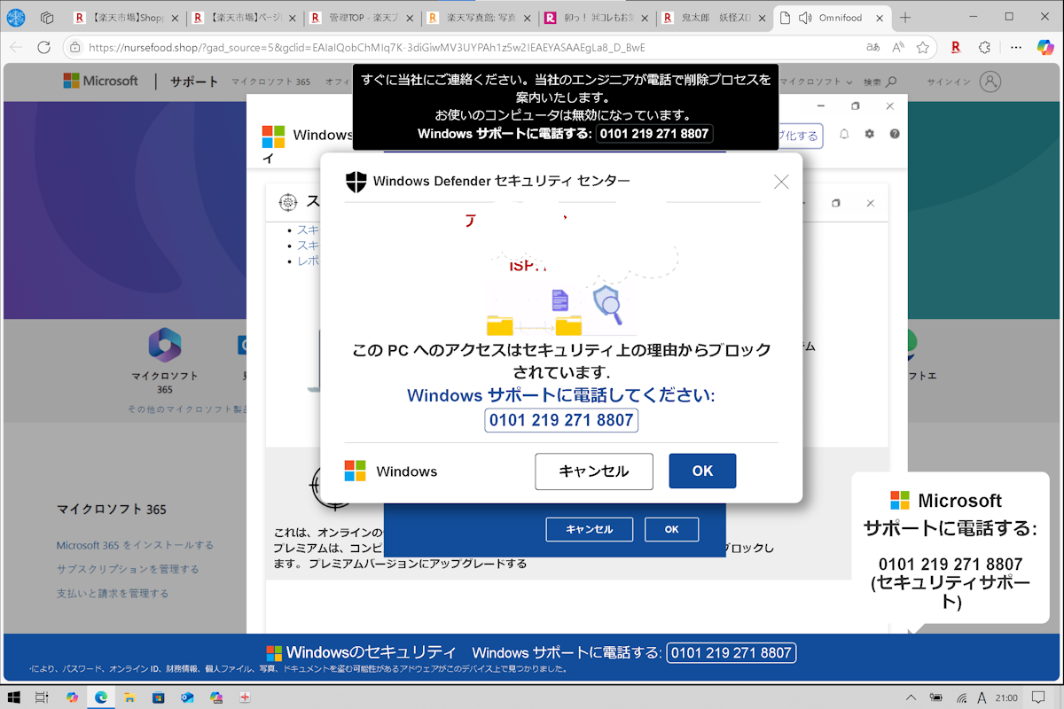
Task: Close the Windows Defender セキュリティ センター dialog with X
Action: (x=781, y=182)
